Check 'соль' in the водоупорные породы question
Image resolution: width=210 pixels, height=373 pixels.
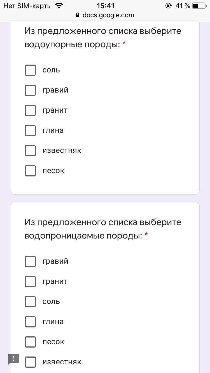pyautogui.click(x=30, y=70)
